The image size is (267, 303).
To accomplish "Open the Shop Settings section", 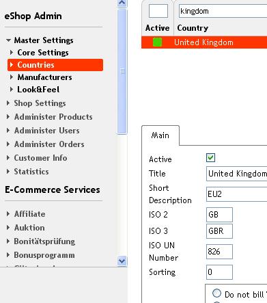I will point(40,103).
